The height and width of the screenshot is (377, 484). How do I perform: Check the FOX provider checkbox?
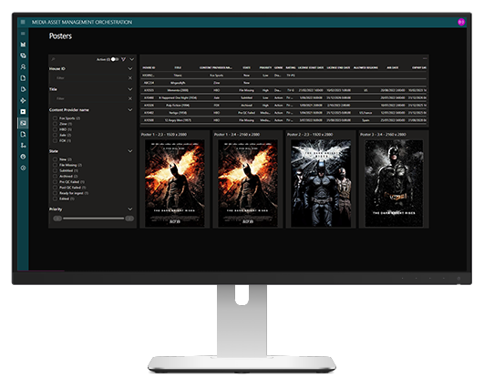click(x=55, y=140)
